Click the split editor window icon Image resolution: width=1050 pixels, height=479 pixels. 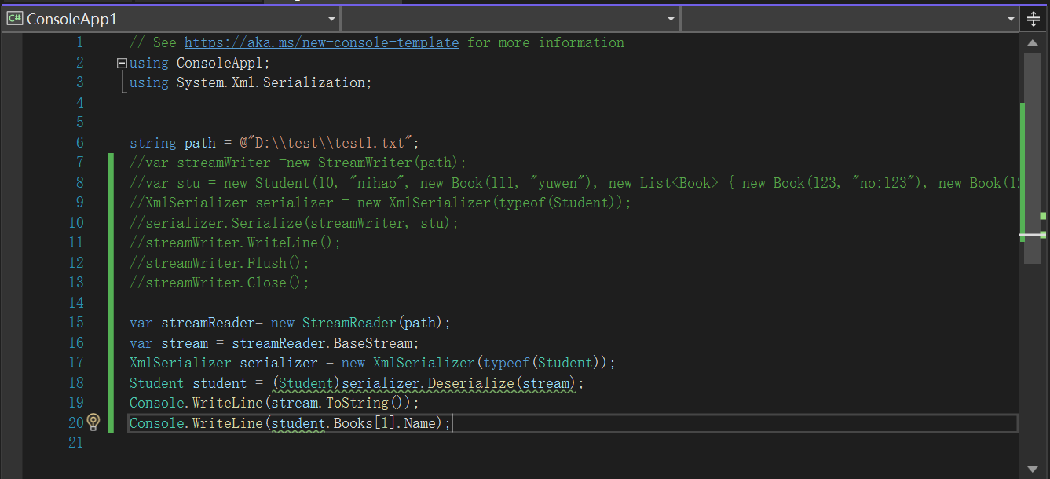(x=1034, y=19)
